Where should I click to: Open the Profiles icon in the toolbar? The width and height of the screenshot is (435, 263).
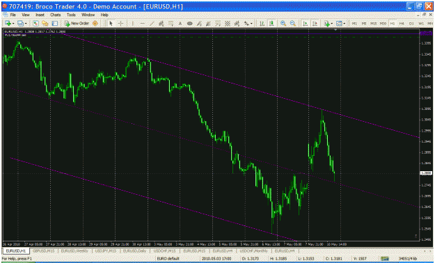20,23
